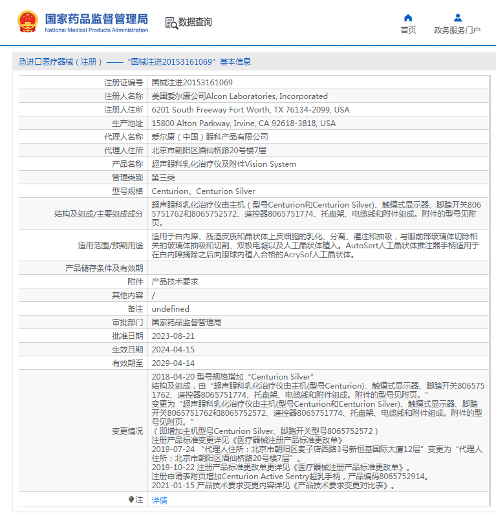Select 其他内容 slash value
This screenshot has width=496, height=516.
(x=153, y=296)
